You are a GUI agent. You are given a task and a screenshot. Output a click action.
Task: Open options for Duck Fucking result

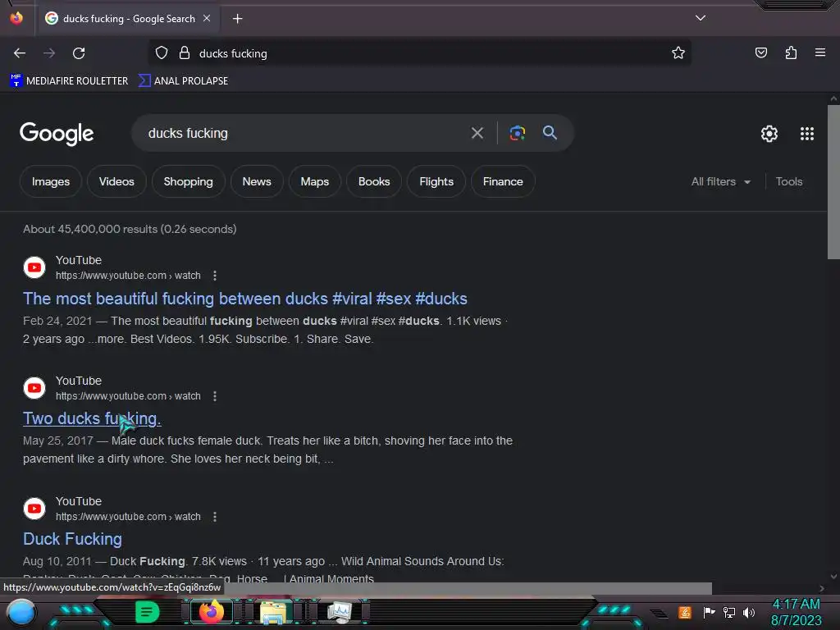tap(215, 517)
